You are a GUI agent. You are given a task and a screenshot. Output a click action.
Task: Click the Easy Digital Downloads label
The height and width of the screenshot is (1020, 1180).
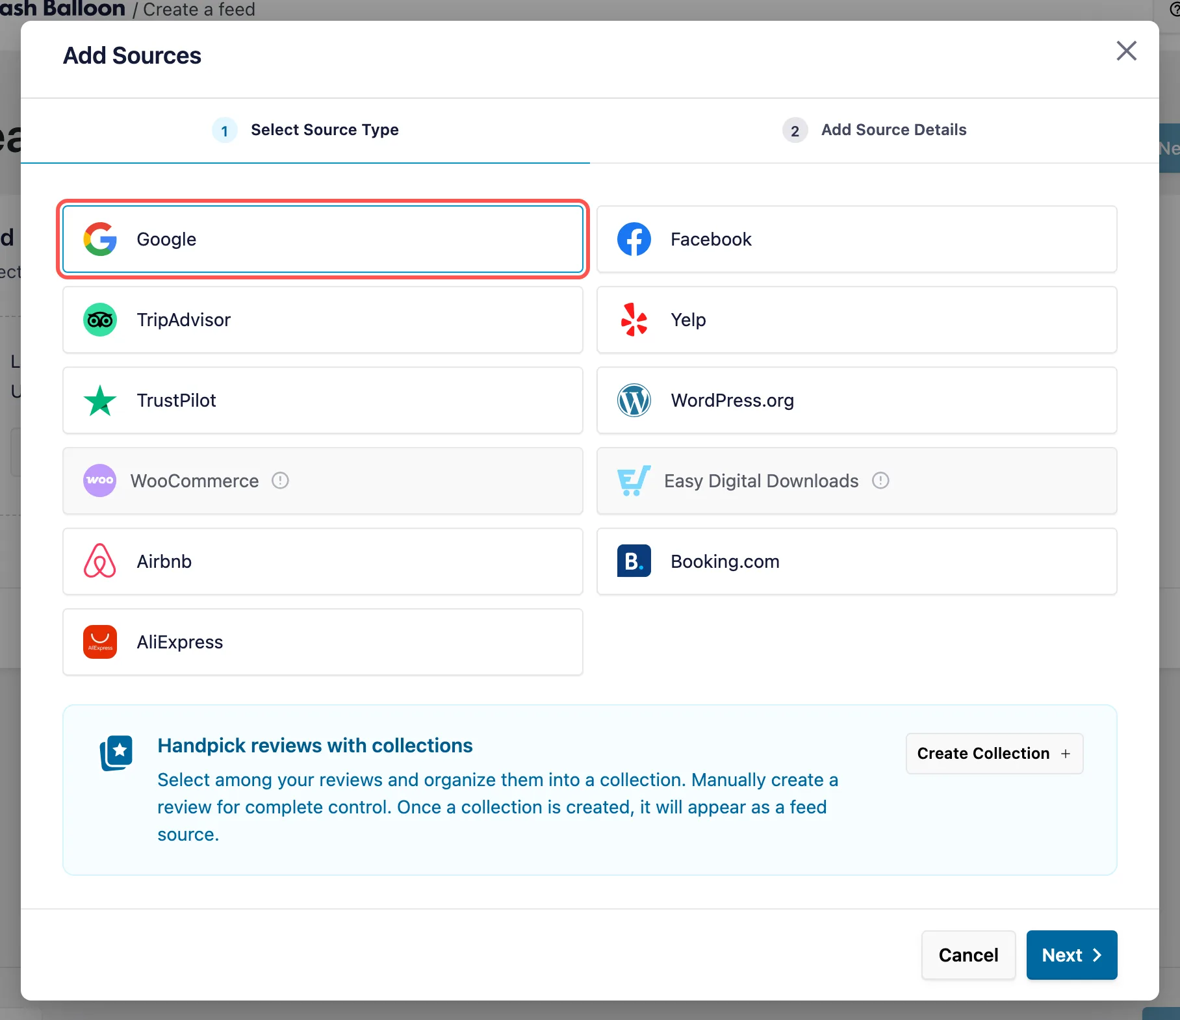tap(762, 481)
